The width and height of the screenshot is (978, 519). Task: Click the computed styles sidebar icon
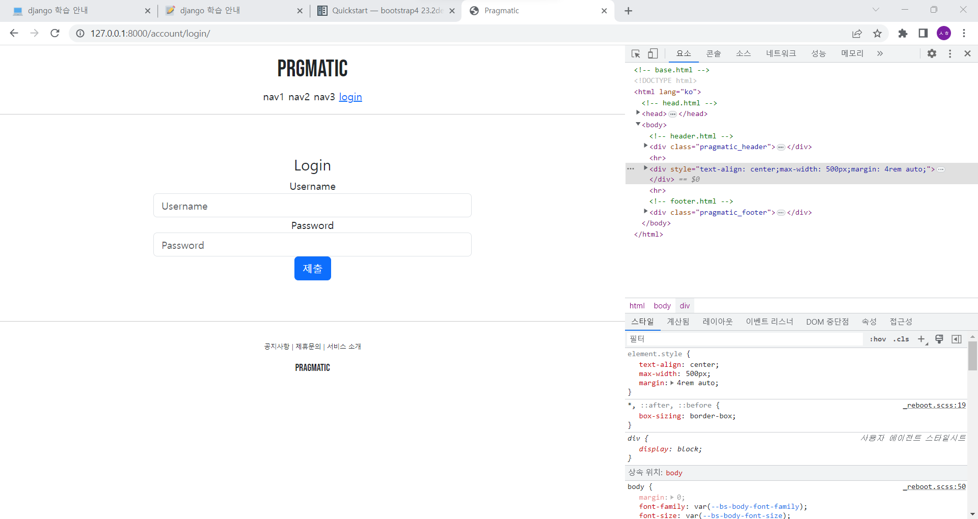point(957,339)
